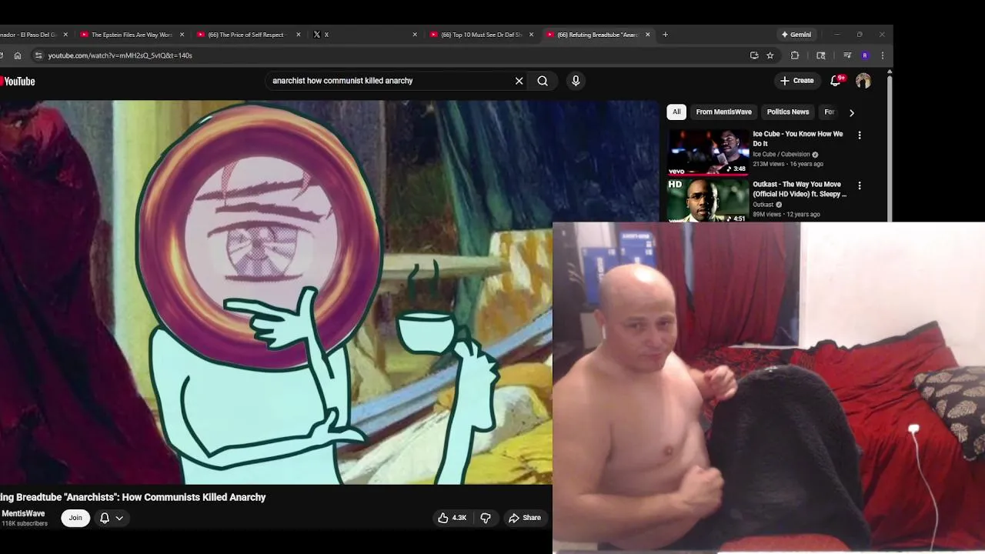
Task: Open the account avatar menu
Action: click(863, 81)
